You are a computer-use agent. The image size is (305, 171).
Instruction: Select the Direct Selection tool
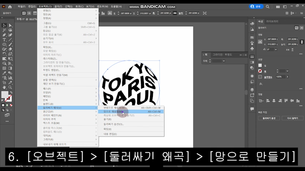10,25
